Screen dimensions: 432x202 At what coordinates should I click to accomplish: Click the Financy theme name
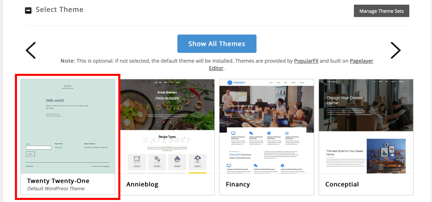click(x=238, y=184)
